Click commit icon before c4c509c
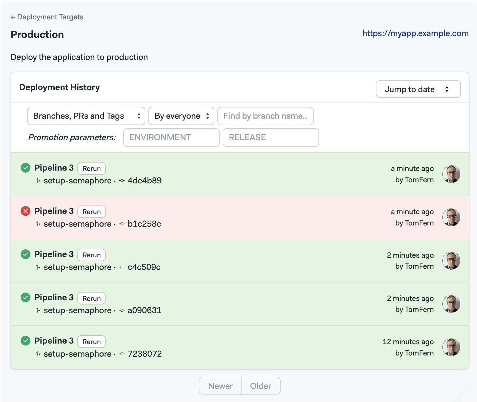Viewport: 477px width, 402px height. [x=122, y=267]
